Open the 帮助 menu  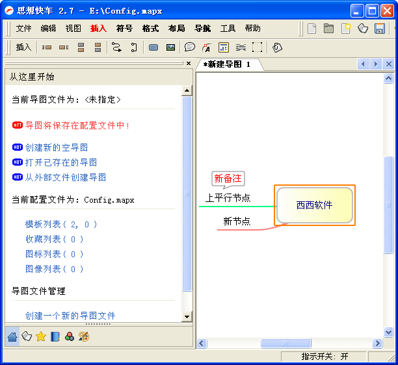pyautogui.click(x=252, y=29)
